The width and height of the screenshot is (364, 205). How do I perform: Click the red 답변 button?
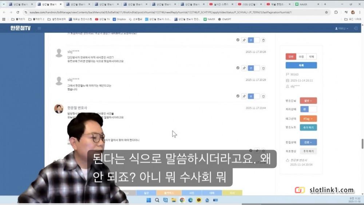click(291, 57)
